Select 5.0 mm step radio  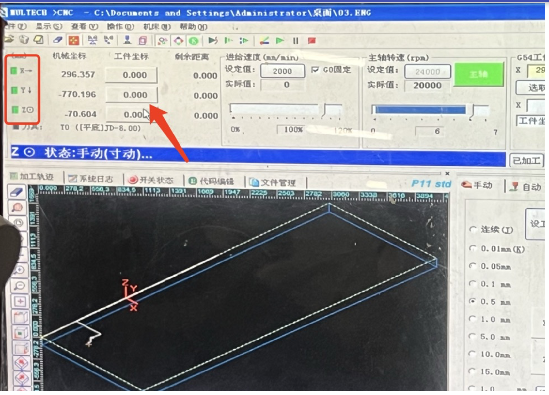pyautogui.click(x=473, y=336)
